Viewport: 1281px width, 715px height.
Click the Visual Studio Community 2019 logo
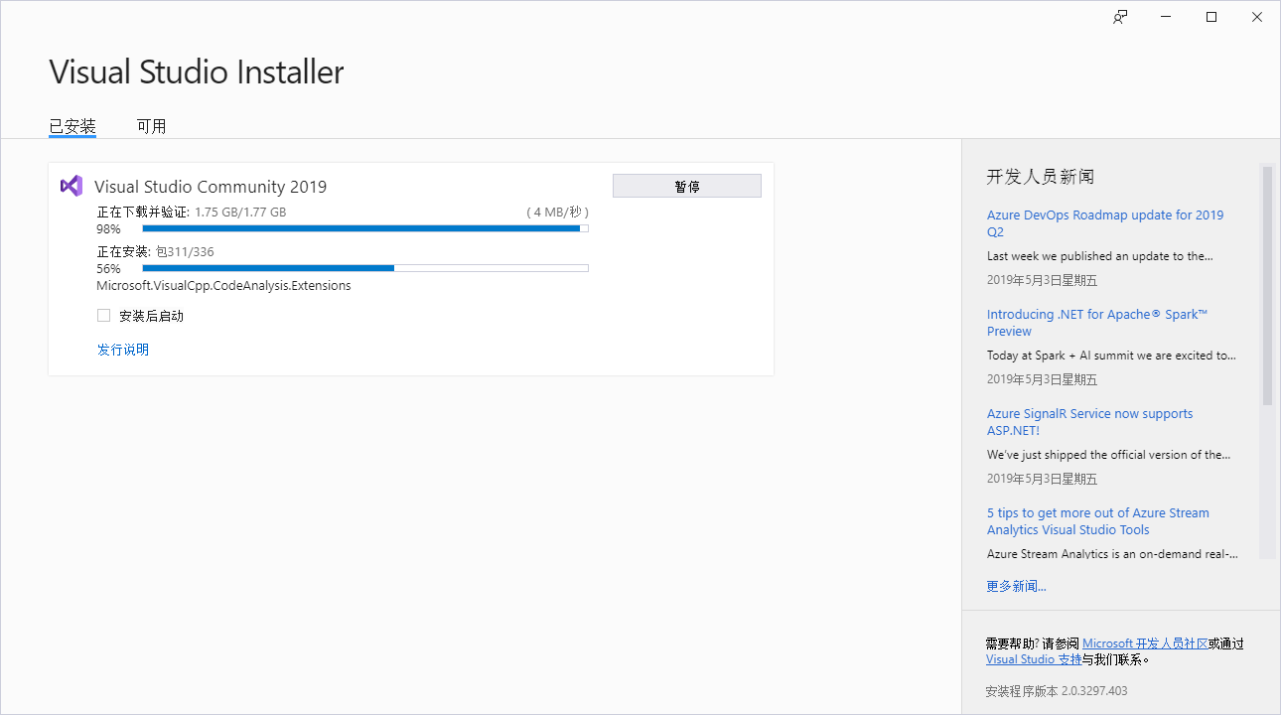71,186
